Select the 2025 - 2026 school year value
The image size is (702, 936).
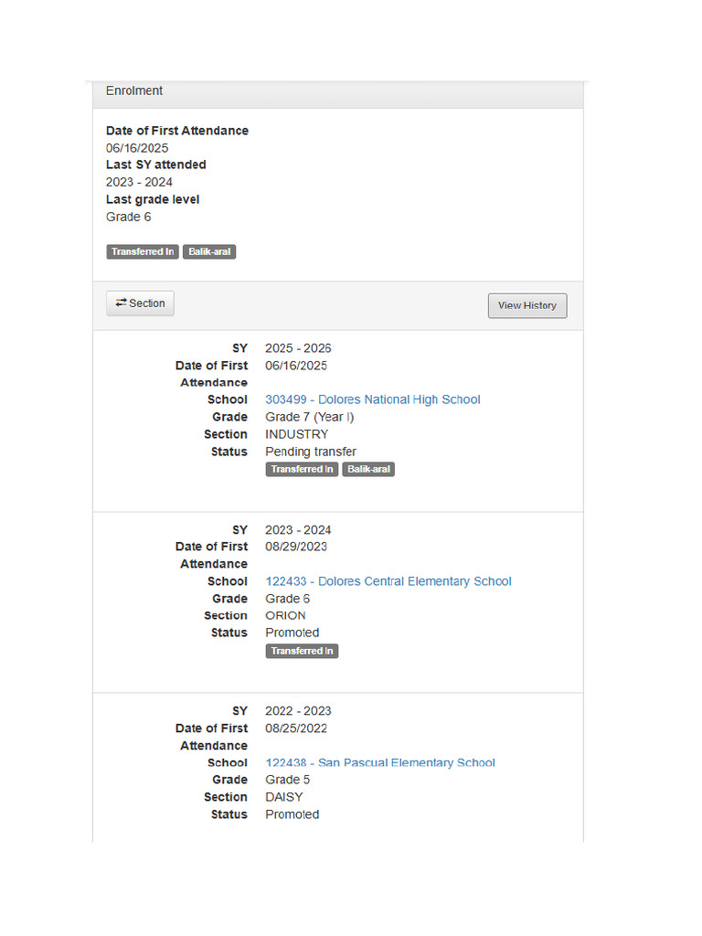click(x=298, y=348)
